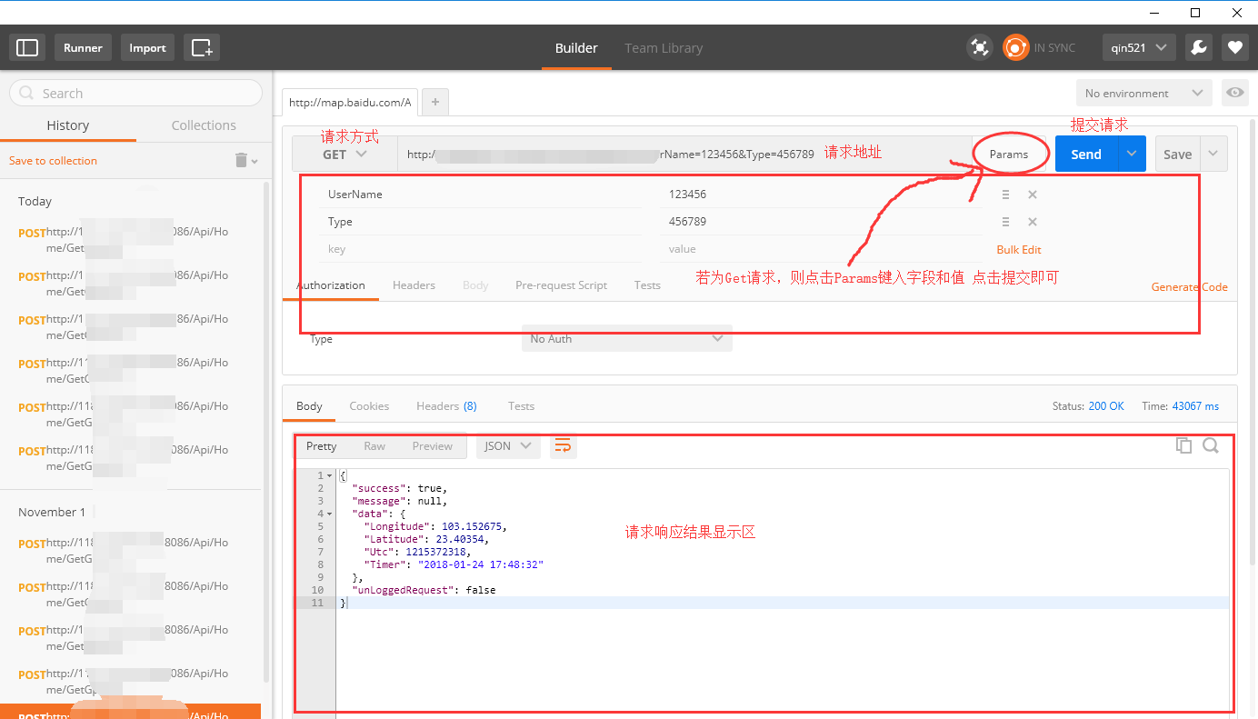
Task: Search response with magnifier icon
Action: tap(1211, 445)
